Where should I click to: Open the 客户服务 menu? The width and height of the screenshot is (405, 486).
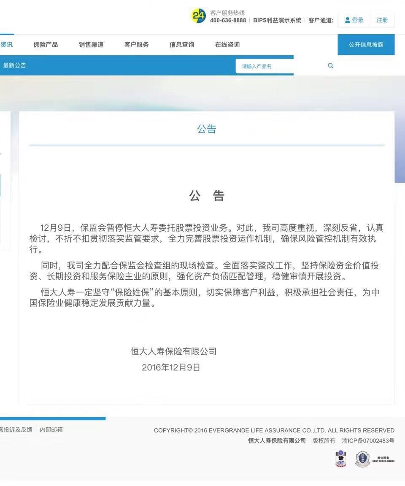(136, 45)
